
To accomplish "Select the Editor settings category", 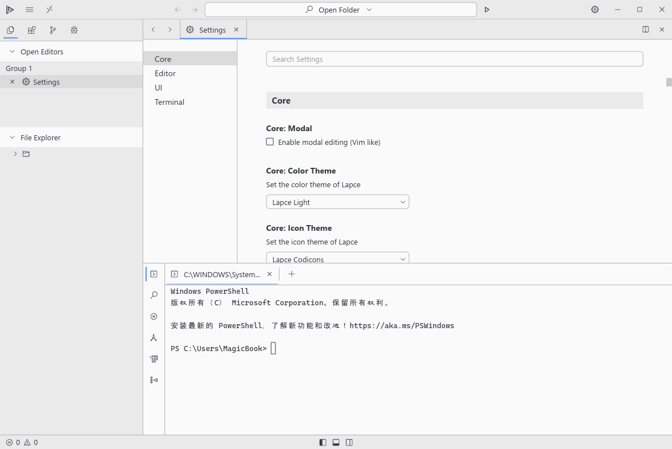I will [x=190, y=73].
